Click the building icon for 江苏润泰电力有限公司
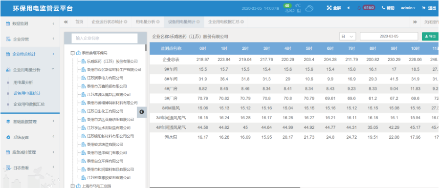The height and width of the screenshot is (189, 439). coord(83,78)
